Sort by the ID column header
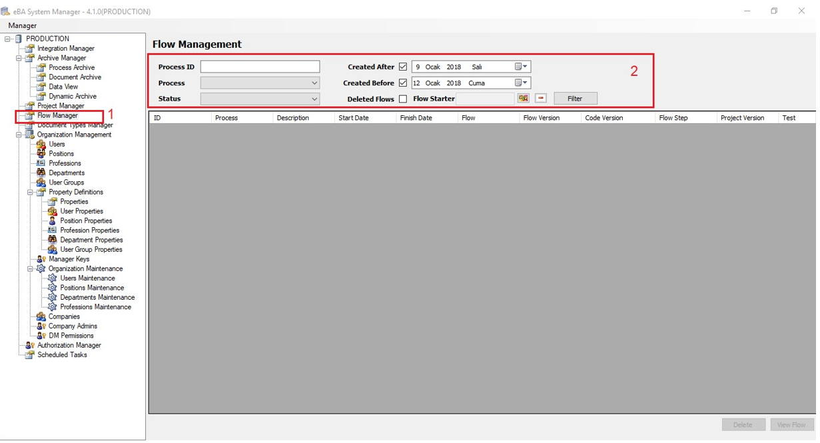 pyautogui.click(x=180, y=118)
